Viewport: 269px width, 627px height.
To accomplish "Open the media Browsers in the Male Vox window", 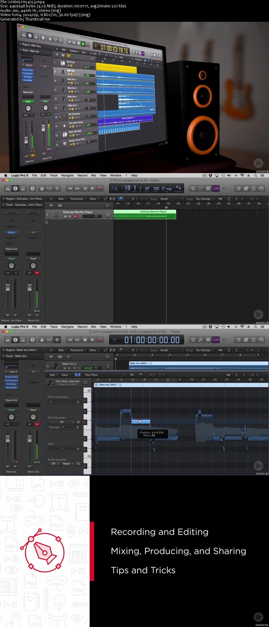I will coord(261,340).
